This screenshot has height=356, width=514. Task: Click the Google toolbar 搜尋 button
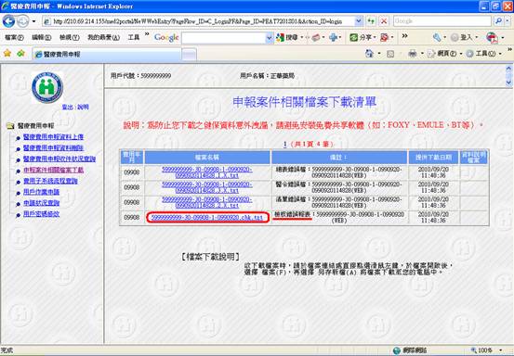pyautogui.click(x=287, y=38)
